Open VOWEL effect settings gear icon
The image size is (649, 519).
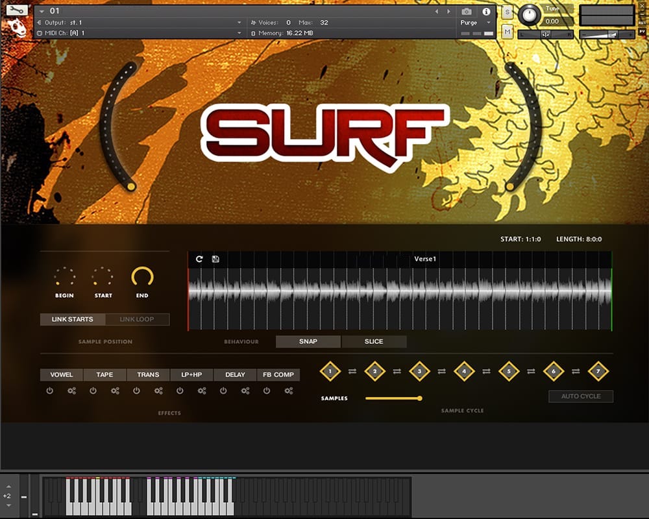pos(72,391)
